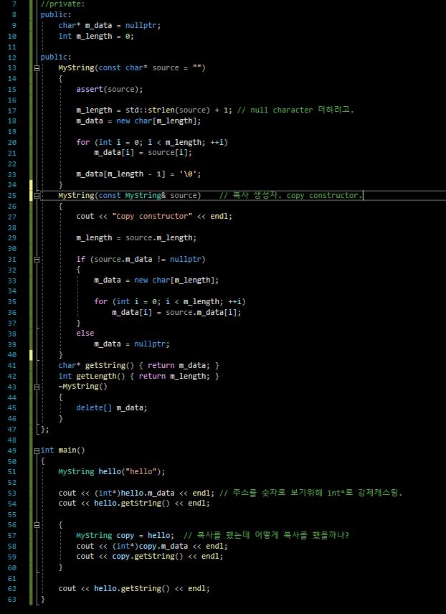
Task: Click the int* casting comment on line 53
Action: click(311, 493)
